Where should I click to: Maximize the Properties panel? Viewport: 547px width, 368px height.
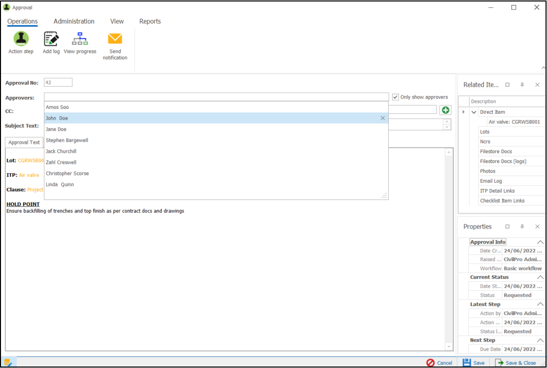(x=508, y=227)
